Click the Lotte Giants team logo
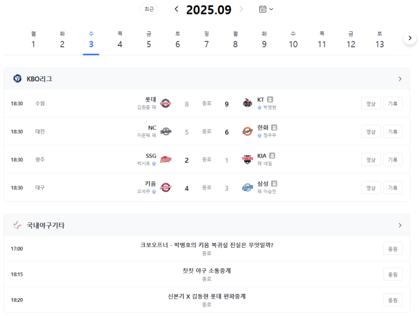Image resolution: width=419 pixels, height=316 pixels. coord(165,103)
